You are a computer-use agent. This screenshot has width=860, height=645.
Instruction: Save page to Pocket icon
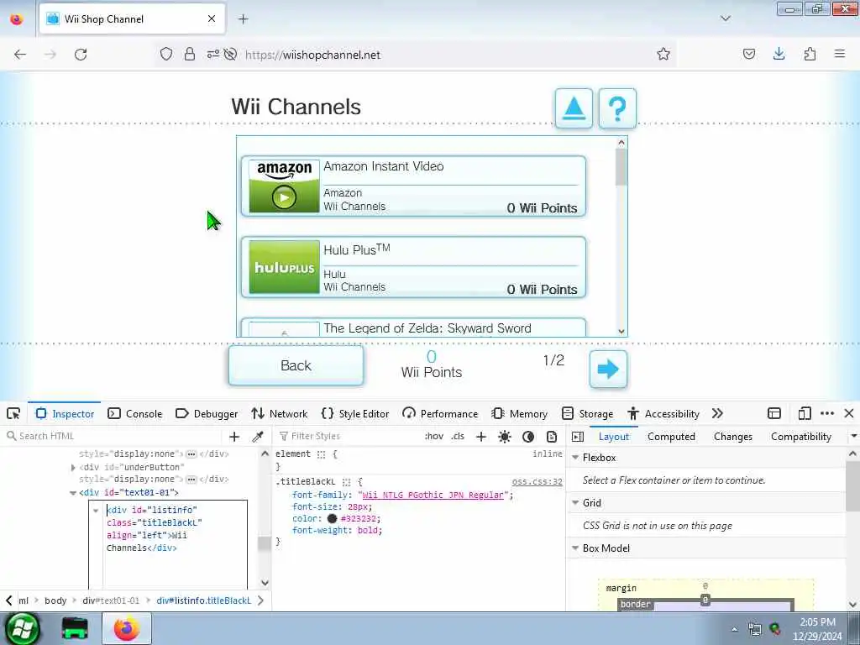tap(748, 54)
